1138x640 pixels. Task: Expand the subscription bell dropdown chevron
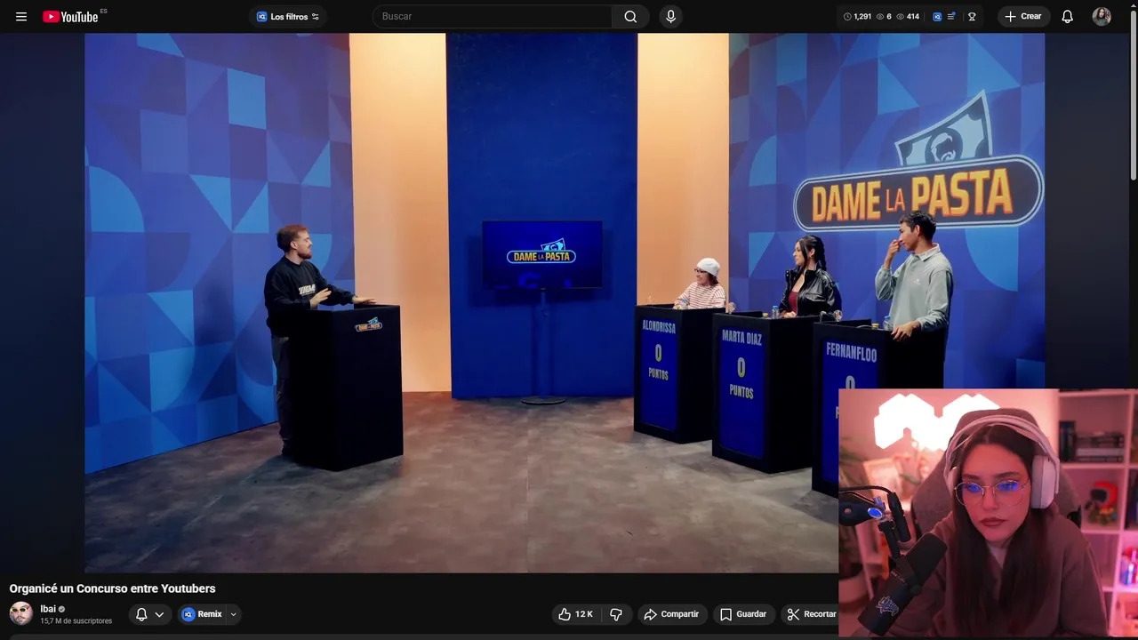(x=159, y=614)
